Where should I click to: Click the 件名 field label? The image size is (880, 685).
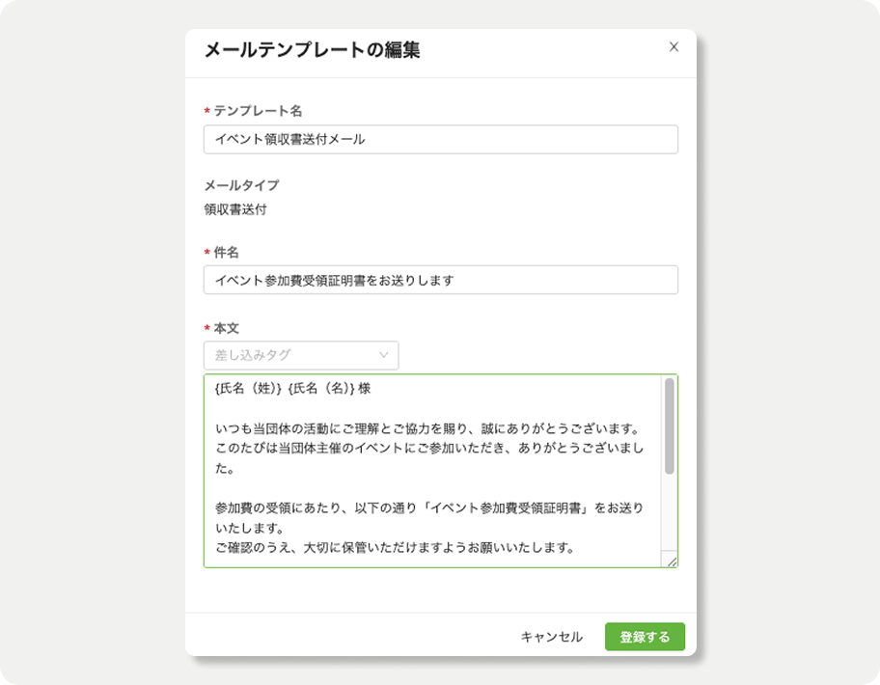click(226, 253)
